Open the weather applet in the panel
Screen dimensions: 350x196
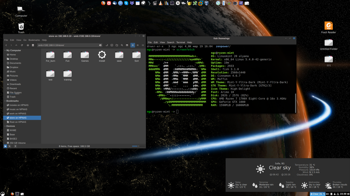[318, 194]
